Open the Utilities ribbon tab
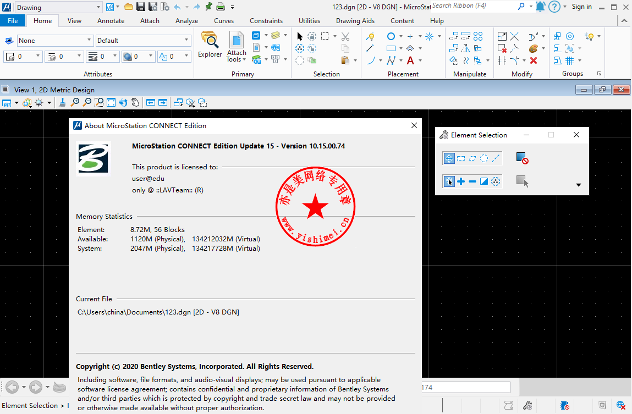 (309, 20)
